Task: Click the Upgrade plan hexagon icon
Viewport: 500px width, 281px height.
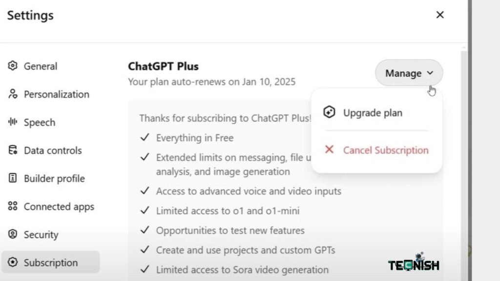Action: pyautogui.click(x=330, y=113)
